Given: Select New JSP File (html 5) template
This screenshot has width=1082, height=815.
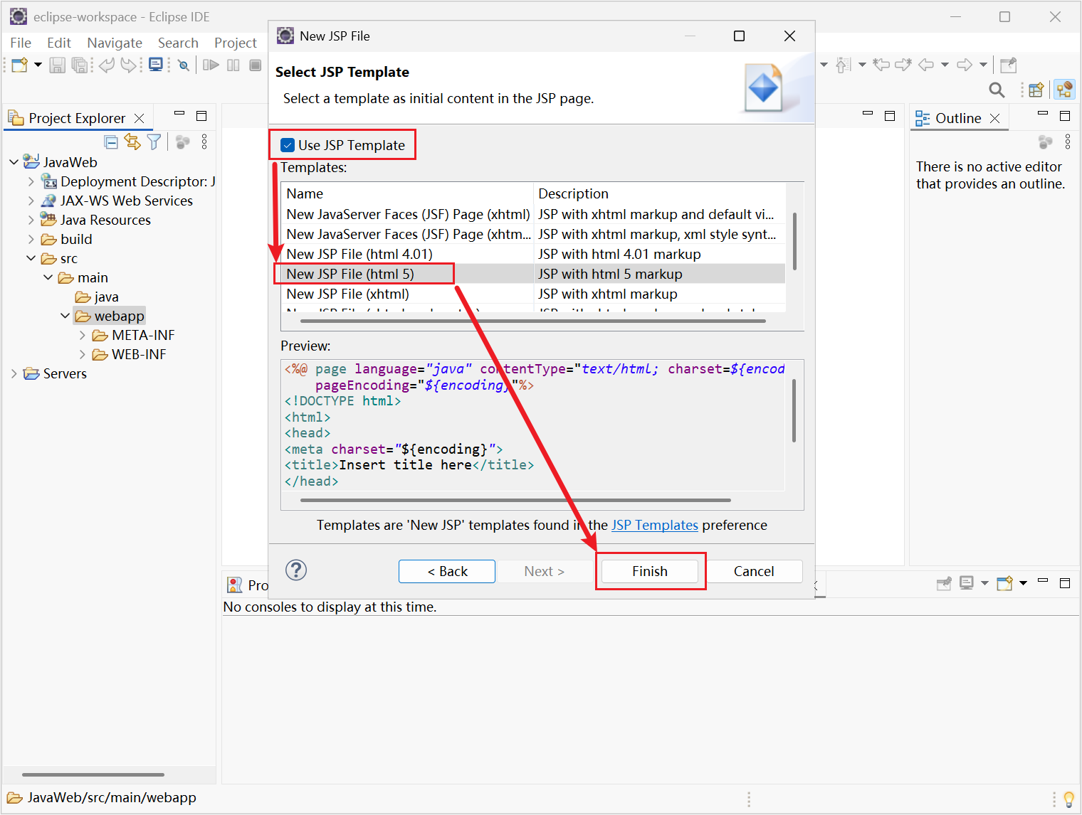Looking at the screenshot, I should [533, 274].
